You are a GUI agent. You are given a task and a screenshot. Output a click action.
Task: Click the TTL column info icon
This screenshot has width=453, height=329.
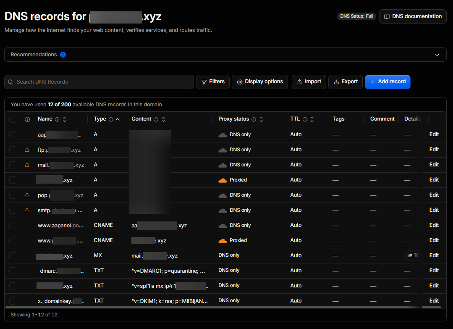305,119
